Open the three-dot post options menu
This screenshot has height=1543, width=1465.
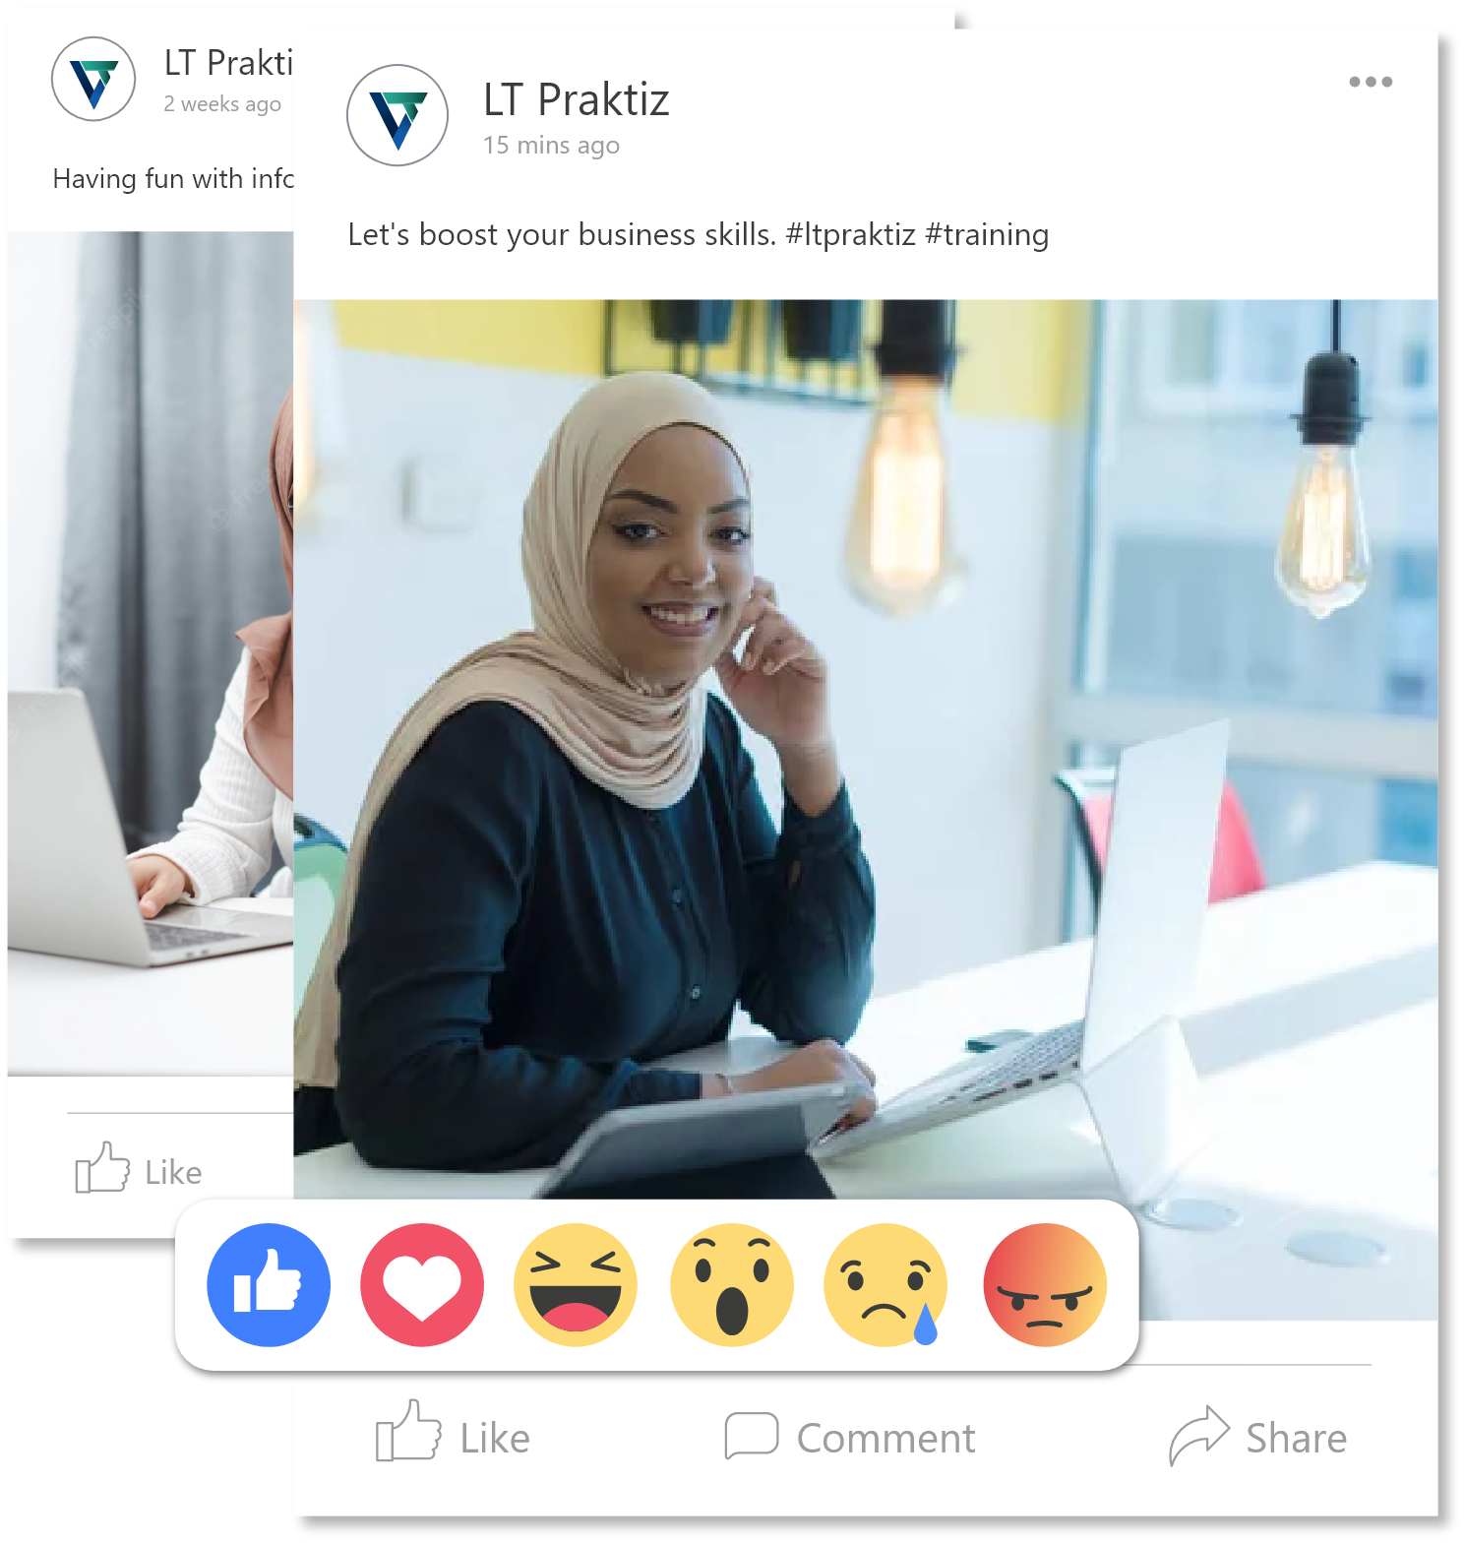coord(1371,82)
